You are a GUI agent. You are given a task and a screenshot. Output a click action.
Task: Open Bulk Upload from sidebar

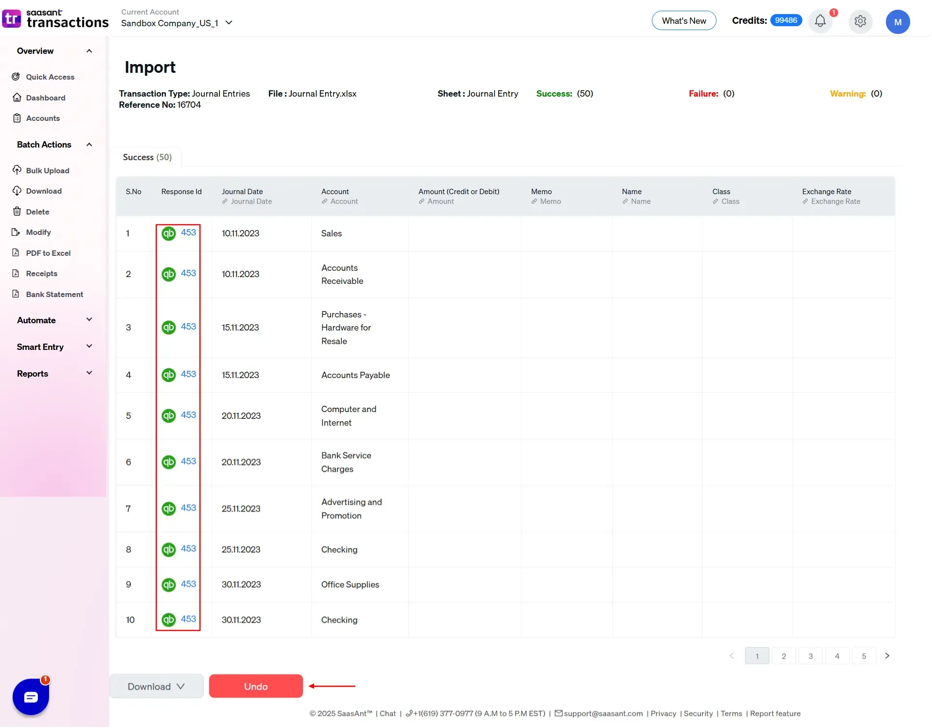48,170
